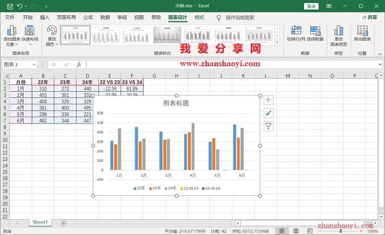Open the Select Data dialog

click(315, 33)
